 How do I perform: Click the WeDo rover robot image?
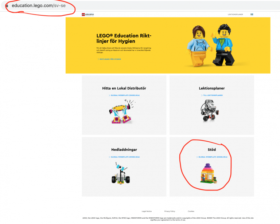[x=121, y=173]
